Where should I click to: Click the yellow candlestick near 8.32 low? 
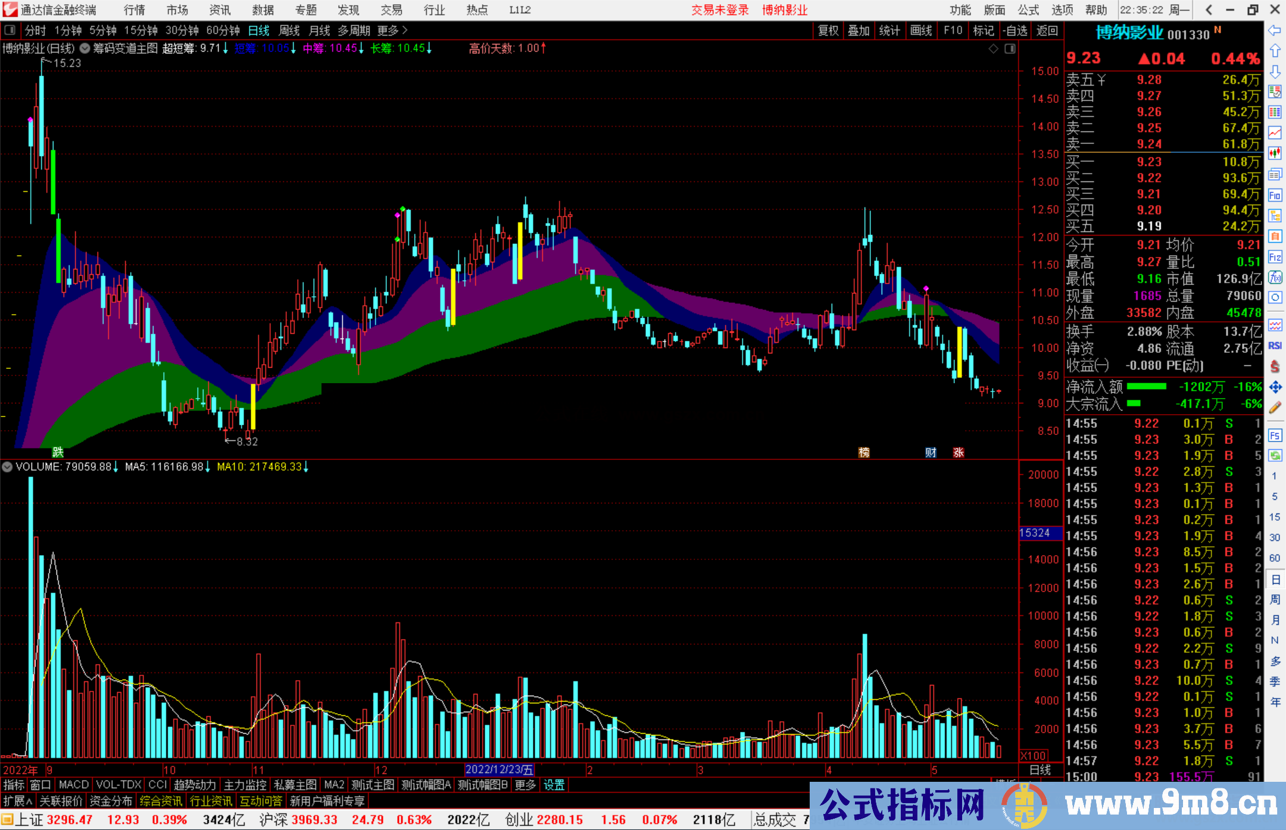(x=253, y=407)
